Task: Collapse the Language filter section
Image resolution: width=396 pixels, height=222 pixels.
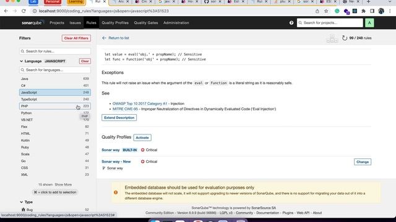Action: click(21, 61)
